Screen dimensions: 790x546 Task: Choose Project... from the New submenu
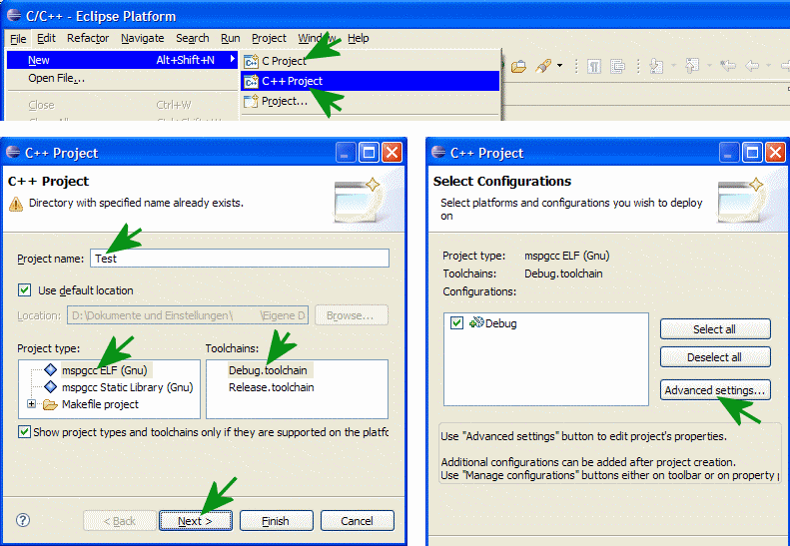[x=371, y=101]
